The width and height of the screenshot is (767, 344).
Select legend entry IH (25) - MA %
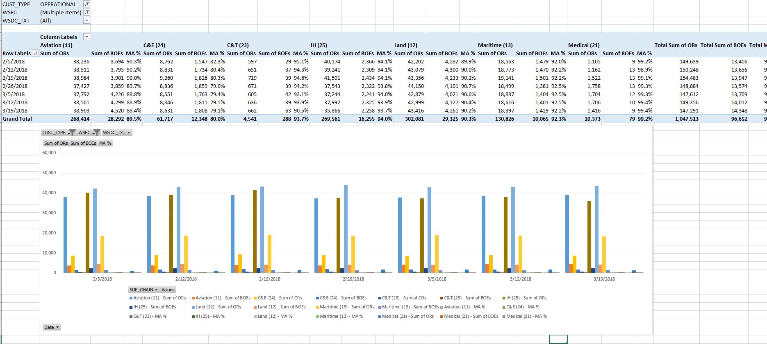(x=208, y=316)
